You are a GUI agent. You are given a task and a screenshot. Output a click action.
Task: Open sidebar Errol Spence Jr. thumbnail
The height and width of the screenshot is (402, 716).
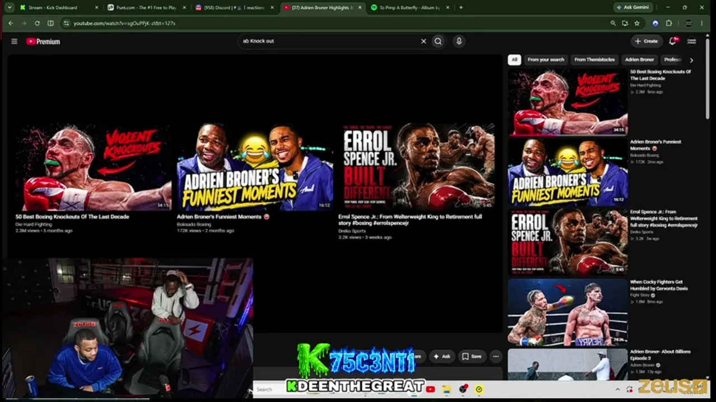[568, 242]
